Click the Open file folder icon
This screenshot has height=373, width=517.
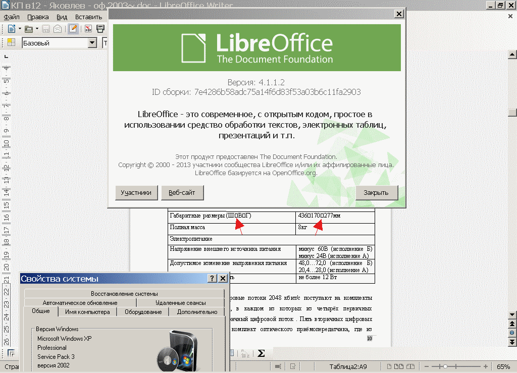[29, 29]
